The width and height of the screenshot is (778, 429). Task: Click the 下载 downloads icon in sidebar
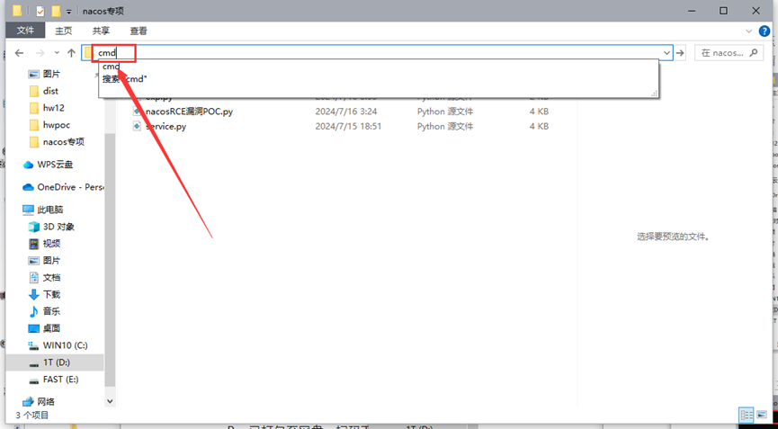[34, 294]
